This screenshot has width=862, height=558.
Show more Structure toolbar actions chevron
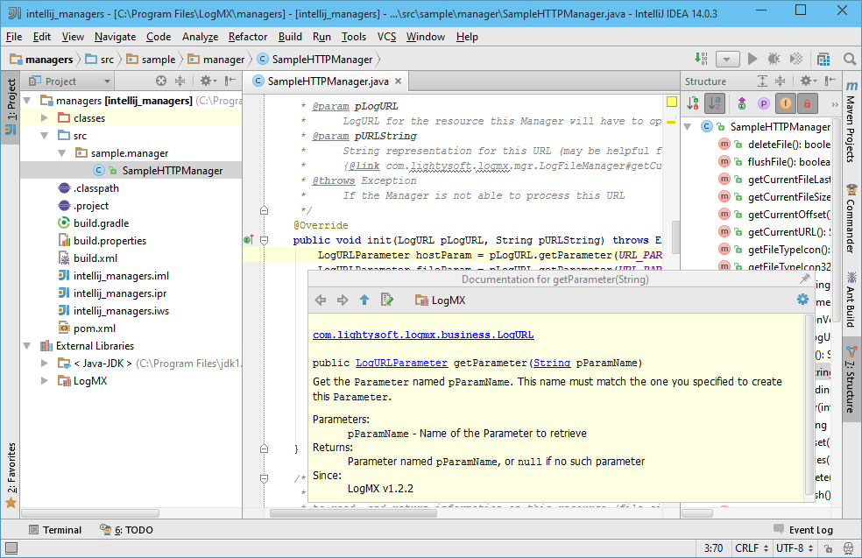click(x=835, y=104)
